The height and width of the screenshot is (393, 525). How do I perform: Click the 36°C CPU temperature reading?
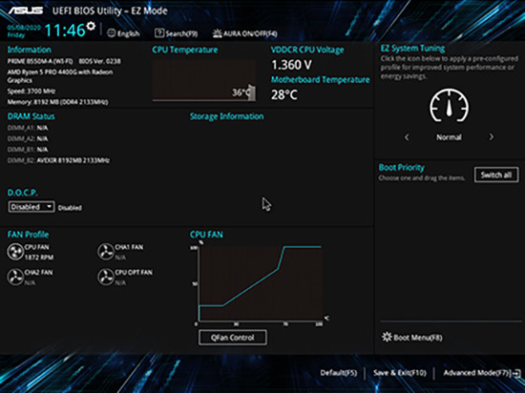tap(241, 93)
